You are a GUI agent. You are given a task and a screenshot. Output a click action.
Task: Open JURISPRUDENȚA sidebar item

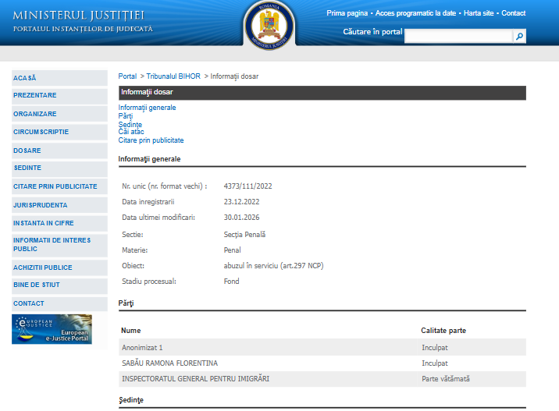pos(41,205)
